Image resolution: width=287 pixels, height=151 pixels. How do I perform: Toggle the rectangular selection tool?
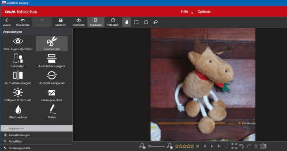(x=136, y=22)
